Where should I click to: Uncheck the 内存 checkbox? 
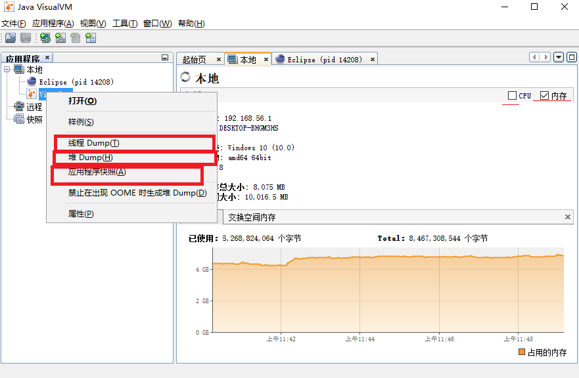[x=544, y=96]
